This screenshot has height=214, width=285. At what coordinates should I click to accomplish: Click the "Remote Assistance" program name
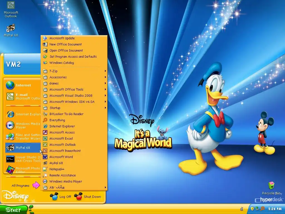[63, 175]
